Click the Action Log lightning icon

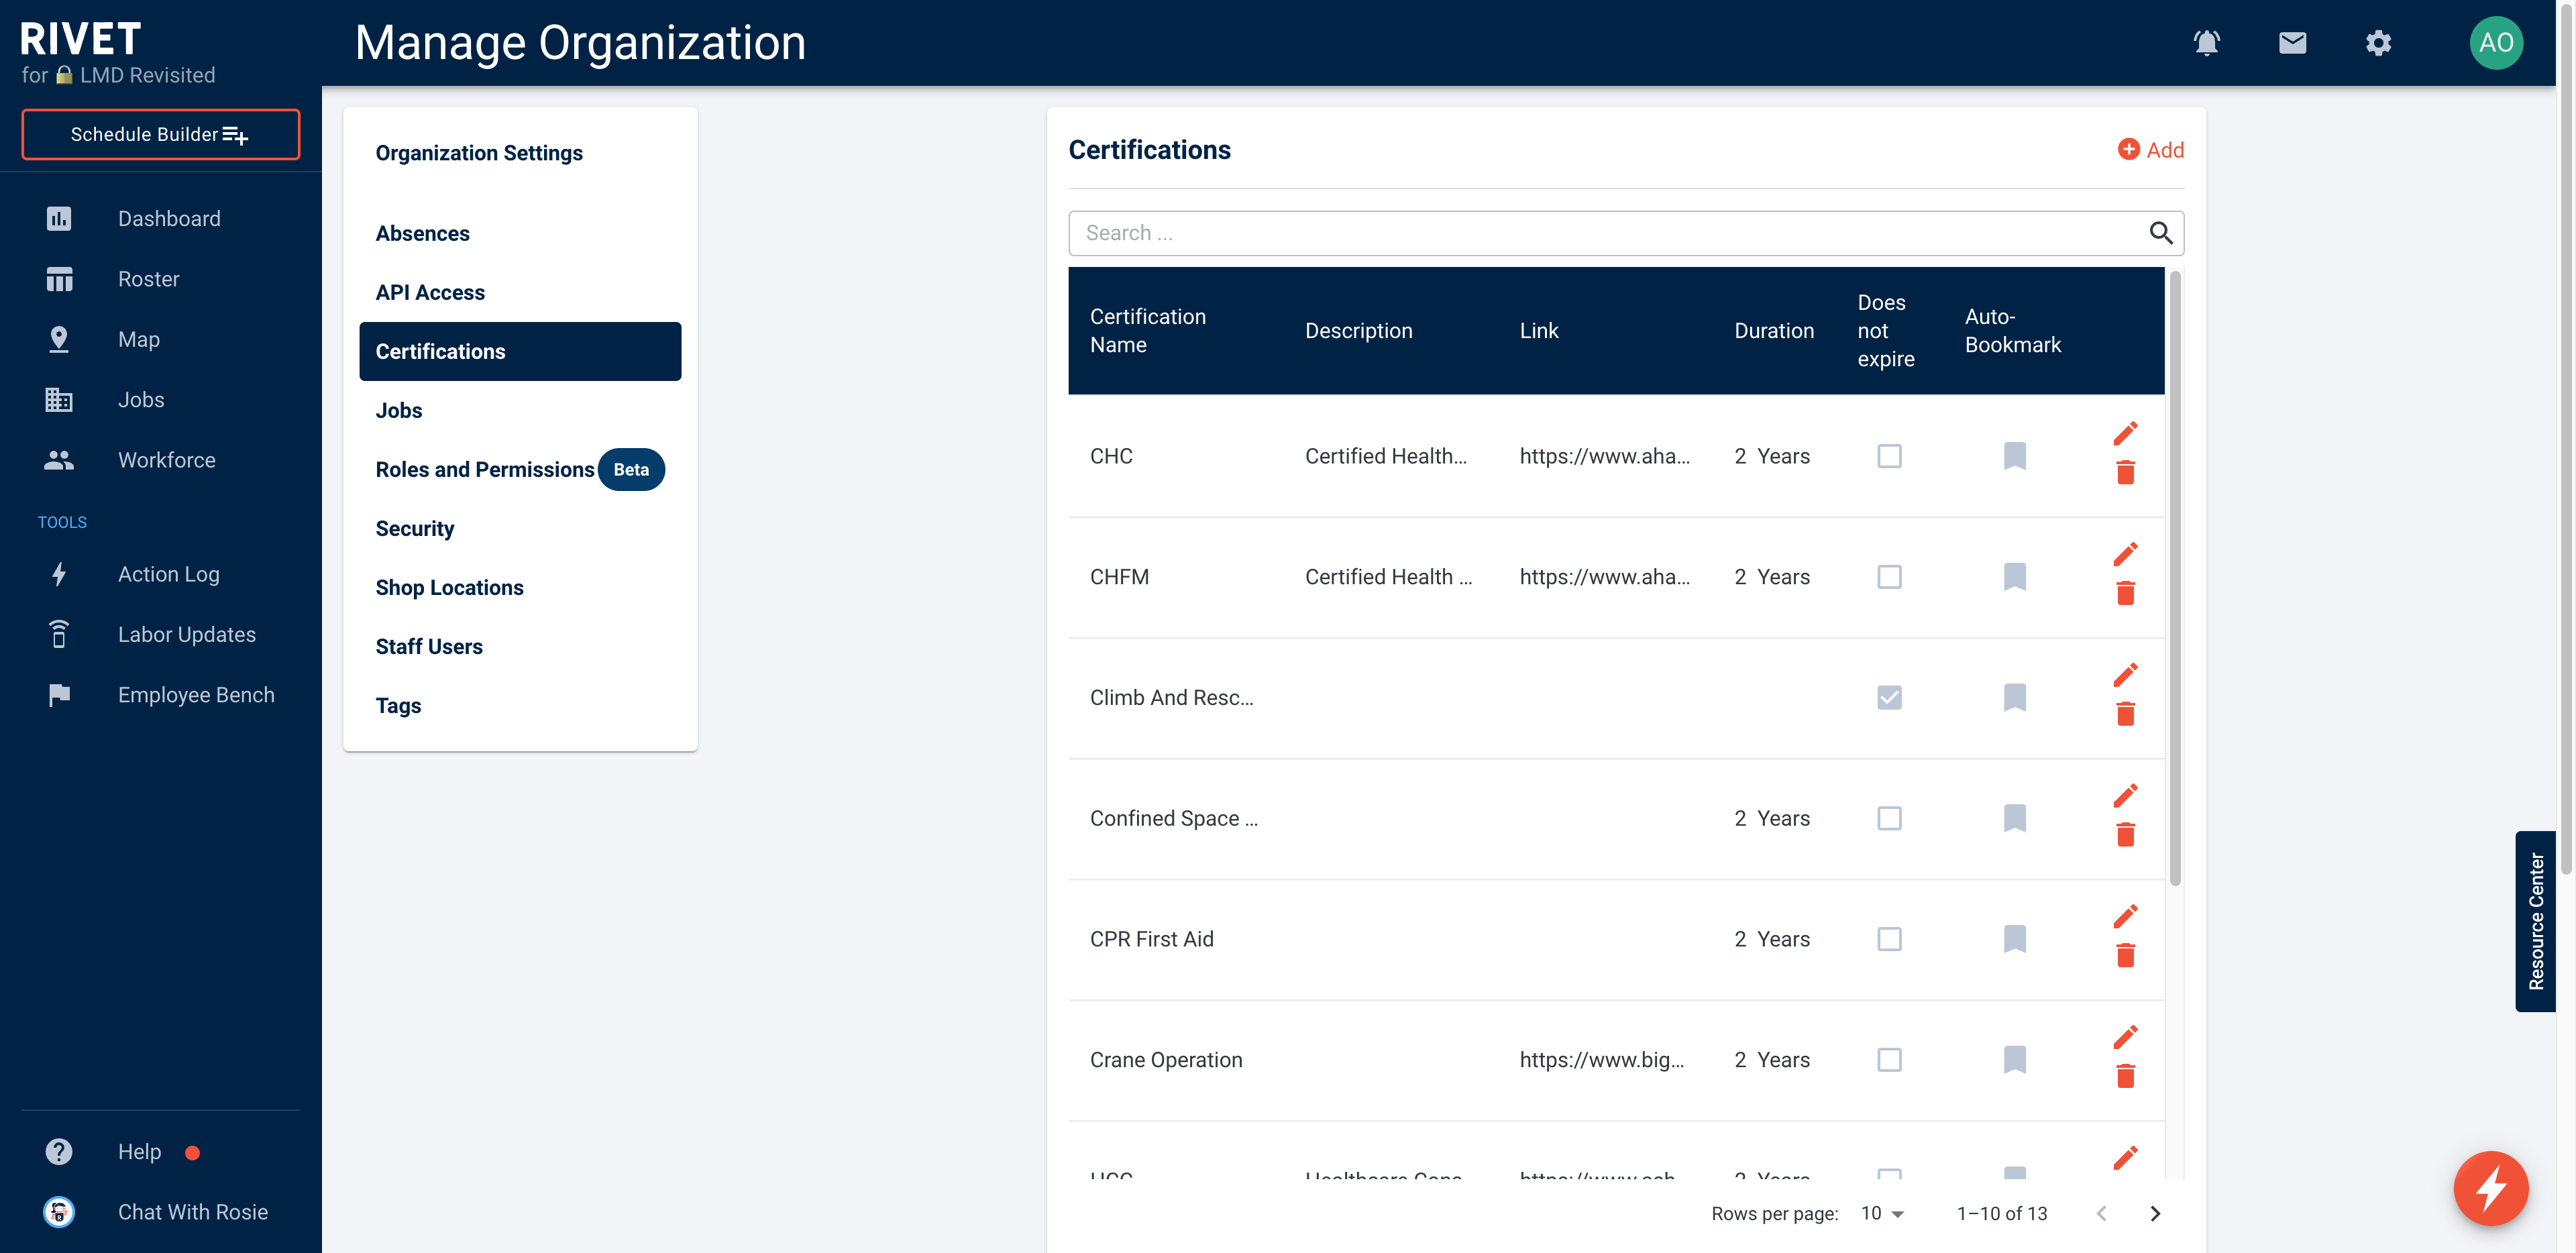point(59,574)
